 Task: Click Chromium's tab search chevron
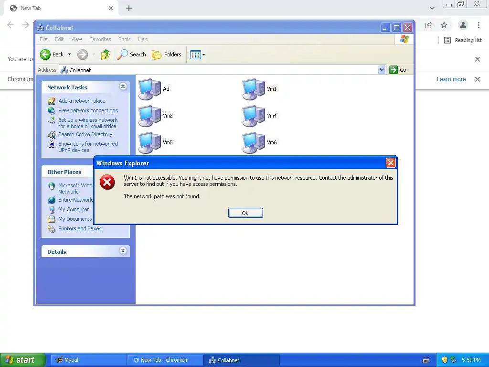[x=432, y=8]
